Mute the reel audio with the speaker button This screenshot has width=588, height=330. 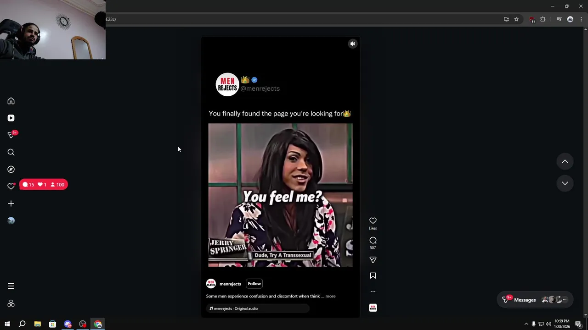point(352,44)
